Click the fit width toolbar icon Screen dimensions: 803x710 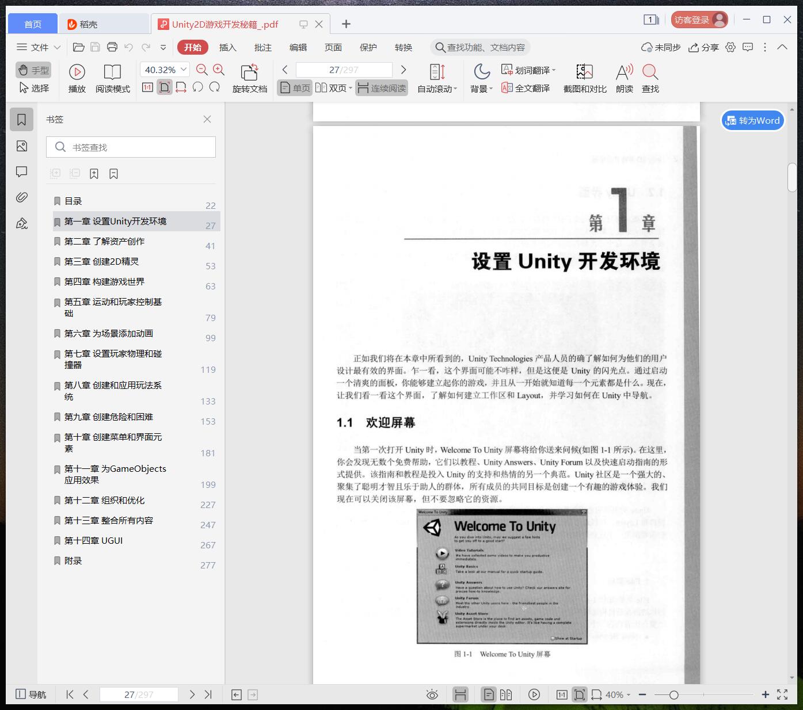(181, 87)
